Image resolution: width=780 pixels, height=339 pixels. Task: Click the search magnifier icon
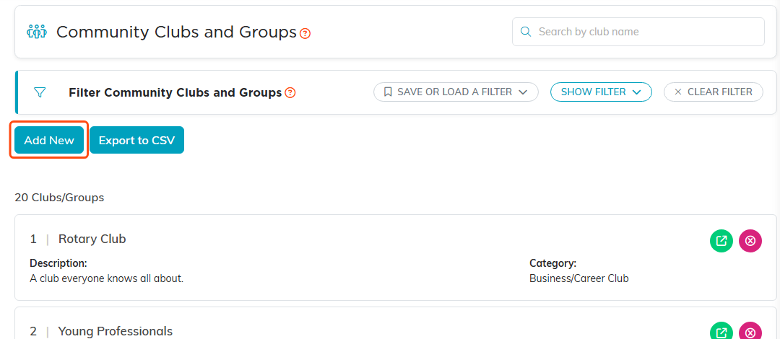525,32
